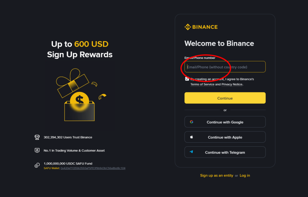Select Sign up as an entity
This screenshot has width=308, height=197.
point(217,175)
